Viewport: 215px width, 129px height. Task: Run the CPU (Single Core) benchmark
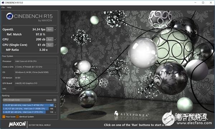50,45
